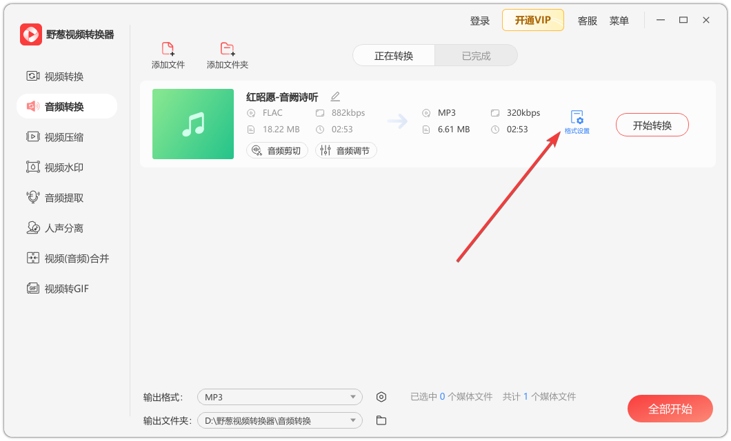Open the 视频转GIF converter
731x441 pixels.
click(55, 289)
